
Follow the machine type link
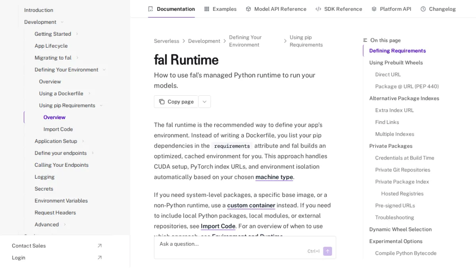pos(274,177)
